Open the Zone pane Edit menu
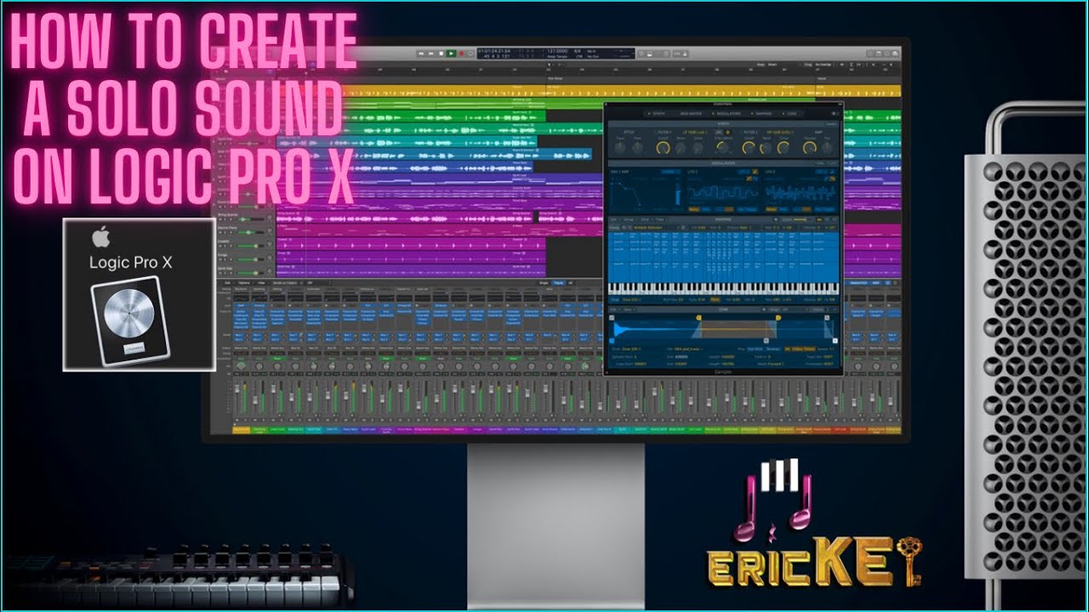Screen dimensions: 1089x612 [x=614, y=309]
